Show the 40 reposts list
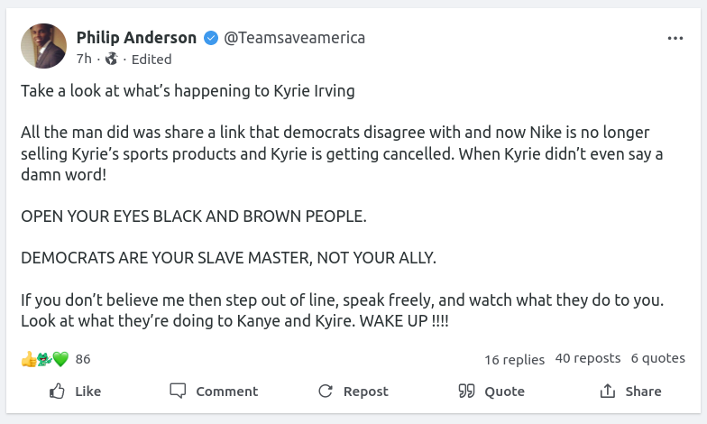The width and height of the screenshot is (707, 424). (x=588, y=358)
